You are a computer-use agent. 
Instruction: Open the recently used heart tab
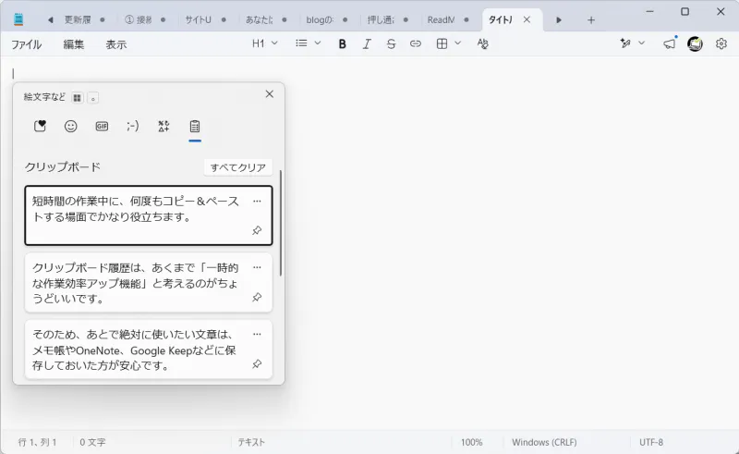40,126
